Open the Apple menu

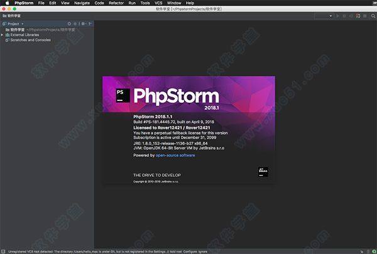coord(7,3)
